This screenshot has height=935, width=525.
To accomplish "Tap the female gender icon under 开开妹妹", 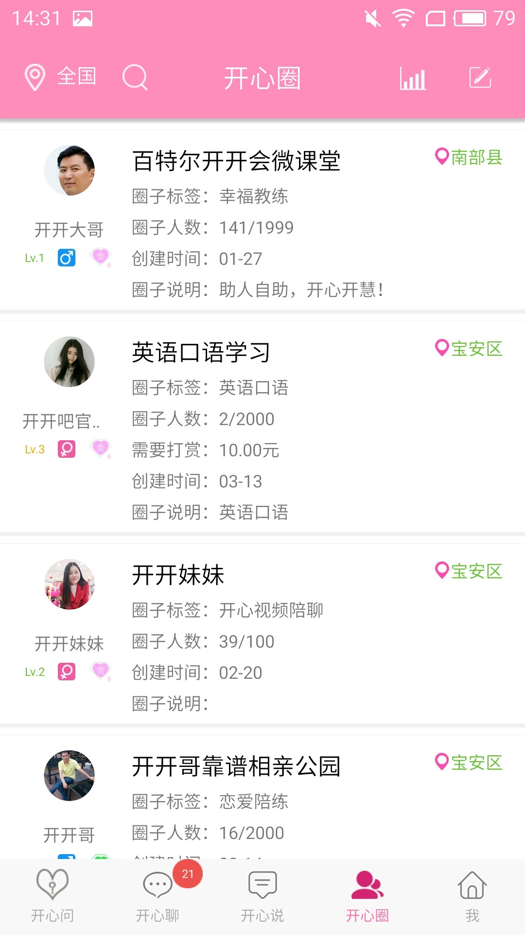I will click(x=67, y=672).
